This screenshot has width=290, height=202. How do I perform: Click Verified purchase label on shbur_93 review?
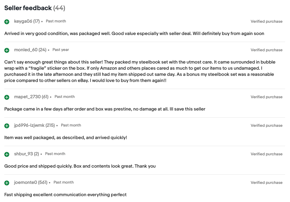[266, 154]
